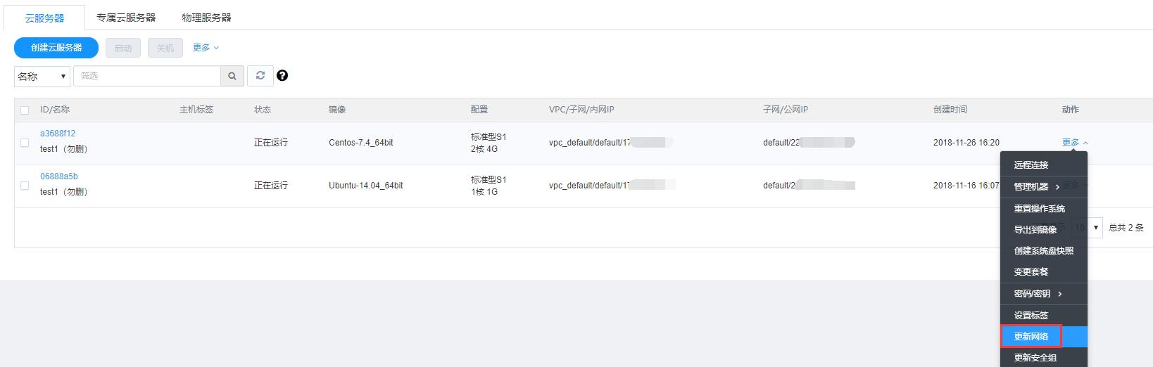Expand the 管理机器 submenu
Viewport: 1153px width, 367px height.
(x=1044, y=186)
